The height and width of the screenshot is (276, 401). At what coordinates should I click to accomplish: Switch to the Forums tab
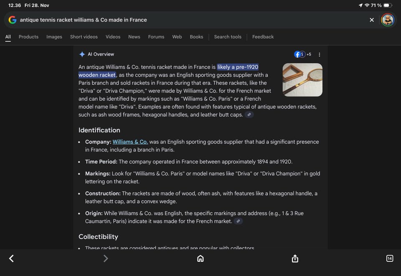coord(156,37)
